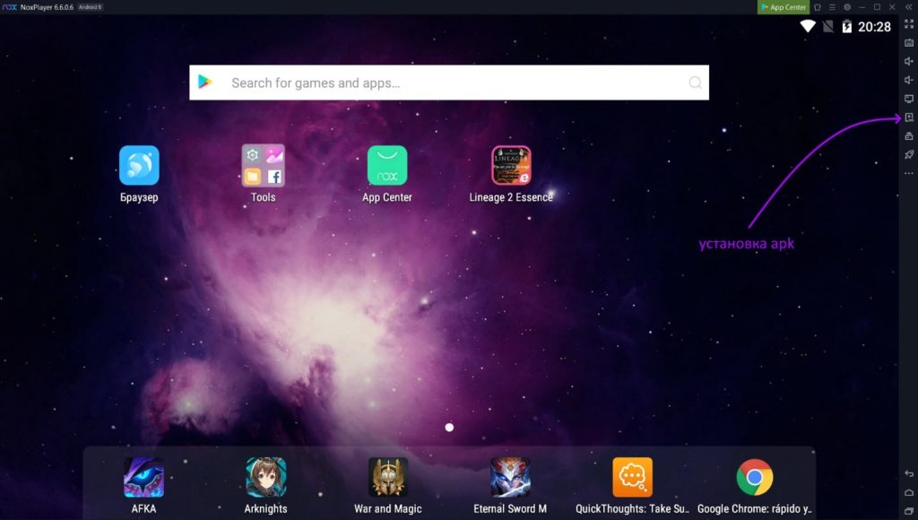
Task: Open the toolbox icon in sidebar
Action: [908, 136]
